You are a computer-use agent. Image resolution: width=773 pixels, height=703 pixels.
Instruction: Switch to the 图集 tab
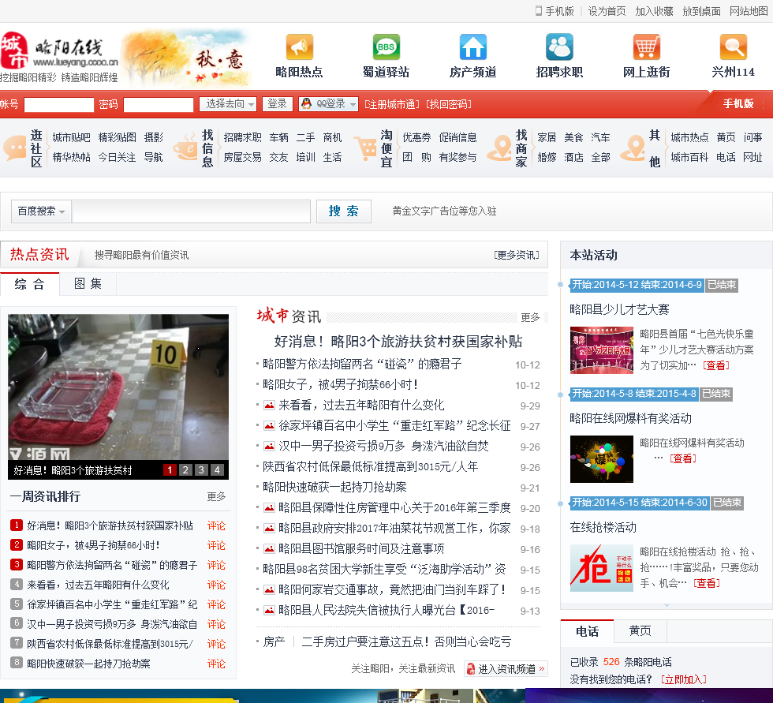pyautogui.click(x=88, y=284)
